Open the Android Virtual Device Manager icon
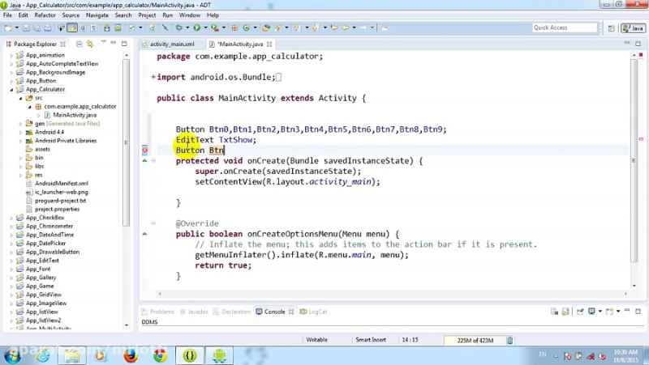649x365 pixels. (118, 28)
